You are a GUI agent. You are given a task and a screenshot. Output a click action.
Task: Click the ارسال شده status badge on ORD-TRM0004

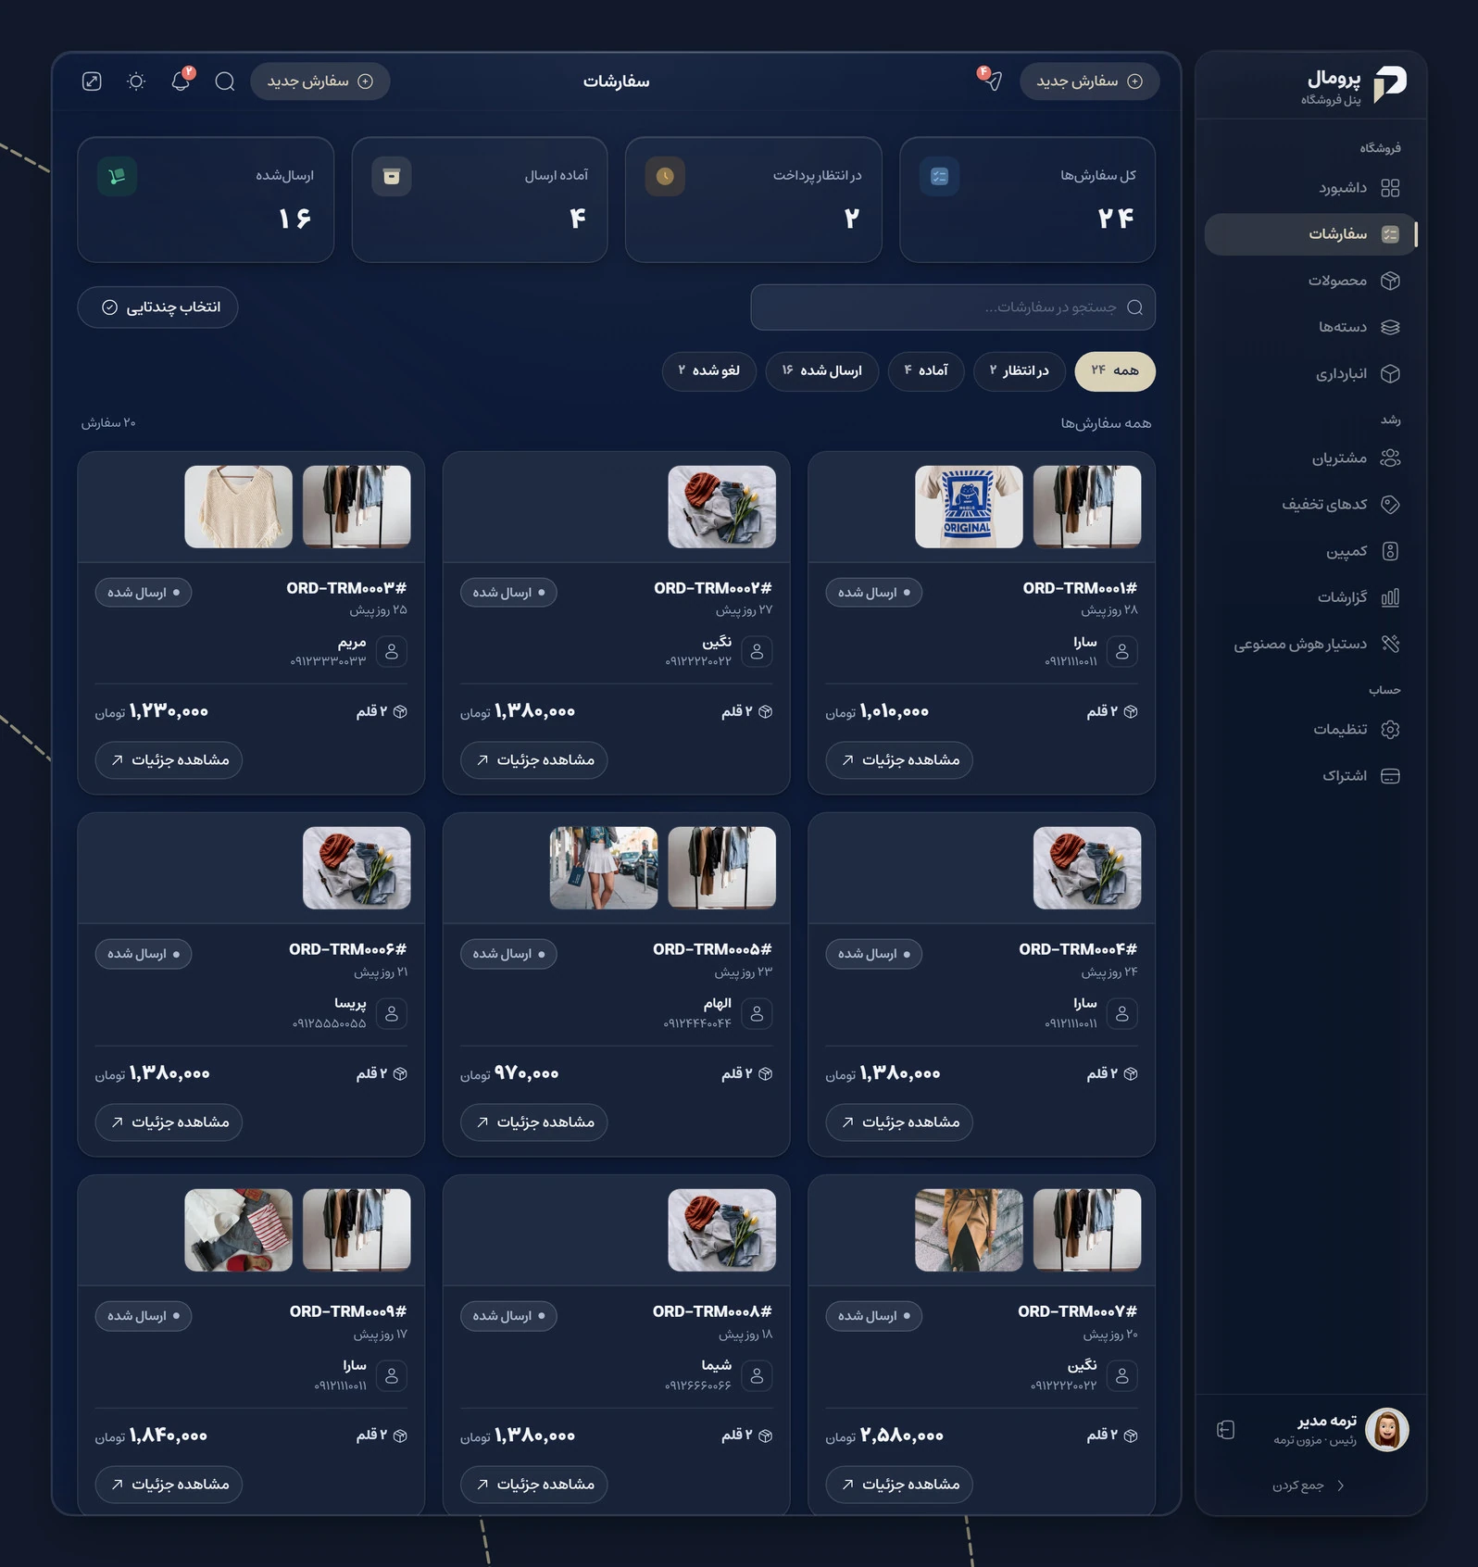(x=874, y=954)
